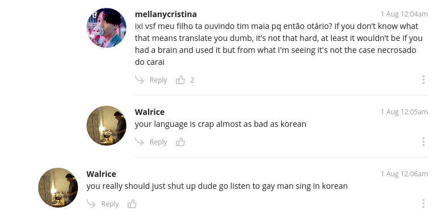
Task: Click reply arrow under 'your language is crap' comment
Action: [139, 142]
